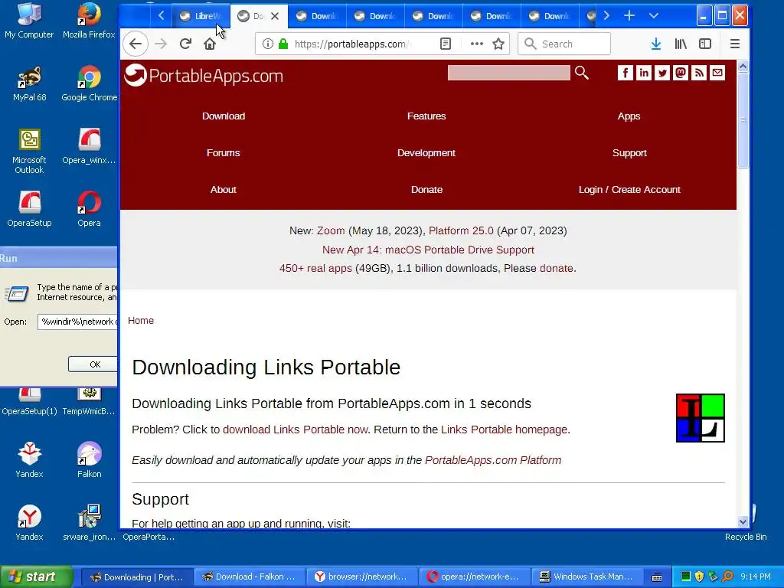Screen dimensions: 784x588
Task: Open the downloads arrow panel
Action: 656,44
